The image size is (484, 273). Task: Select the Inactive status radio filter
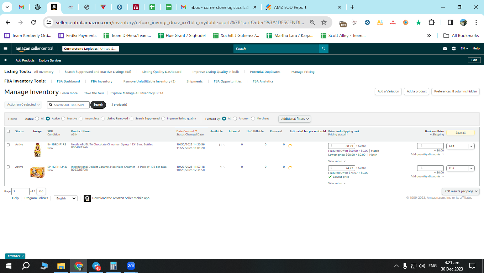(x=63, y=119)
